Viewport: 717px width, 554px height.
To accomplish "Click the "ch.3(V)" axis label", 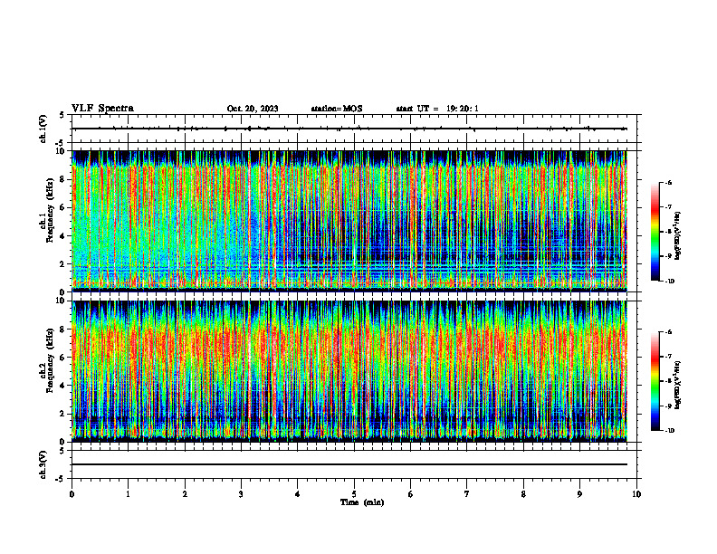I will (43, 464).
